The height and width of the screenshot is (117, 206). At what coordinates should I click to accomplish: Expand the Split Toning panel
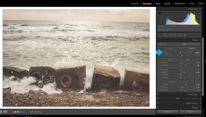tap(200, 103)
